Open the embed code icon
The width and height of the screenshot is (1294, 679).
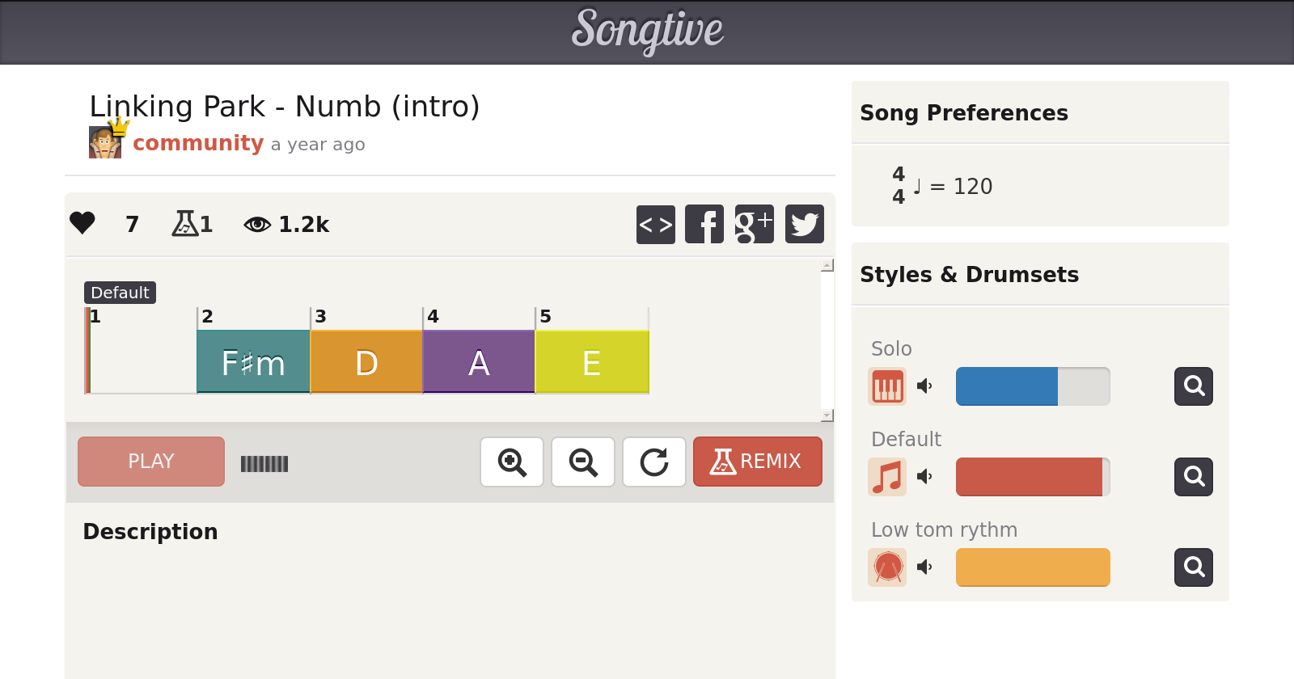pos(655,224)
